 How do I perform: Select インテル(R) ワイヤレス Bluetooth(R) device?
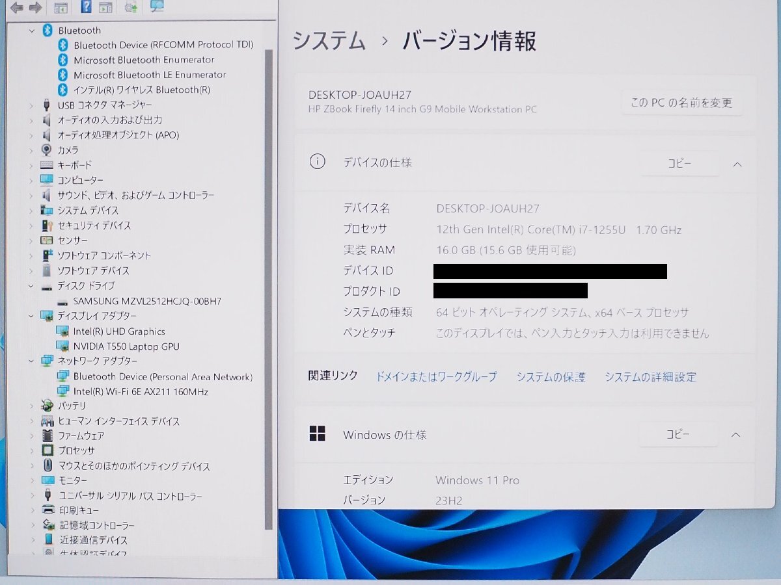[142, 90]
